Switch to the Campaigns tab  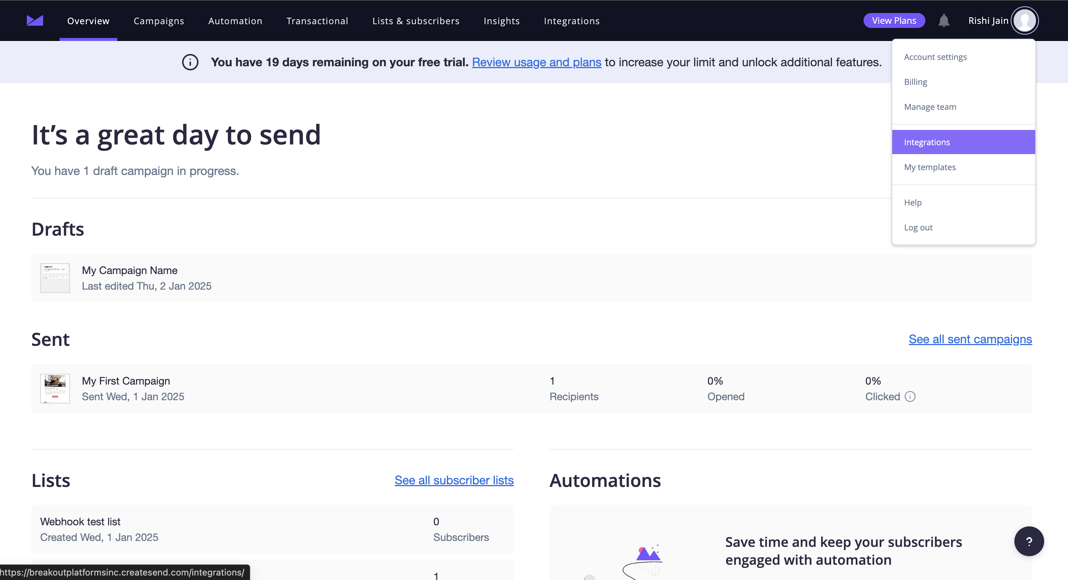pos(158,20)
